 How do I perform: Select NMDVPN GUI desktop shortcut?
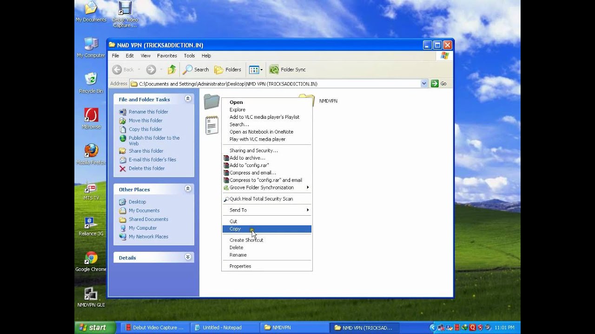pos(91,297)
